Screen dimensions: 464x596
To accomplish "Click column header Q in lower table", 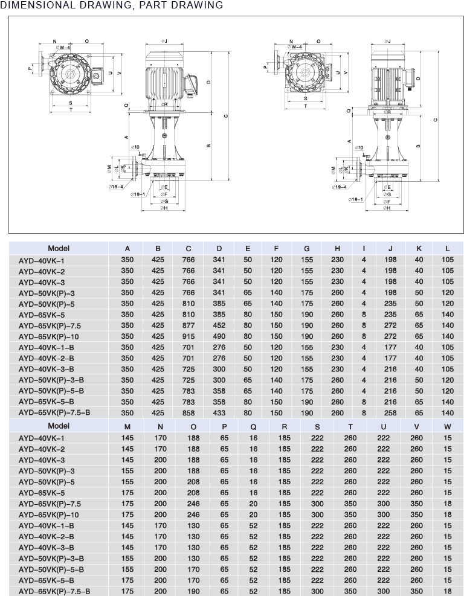I will pos(254,427).
